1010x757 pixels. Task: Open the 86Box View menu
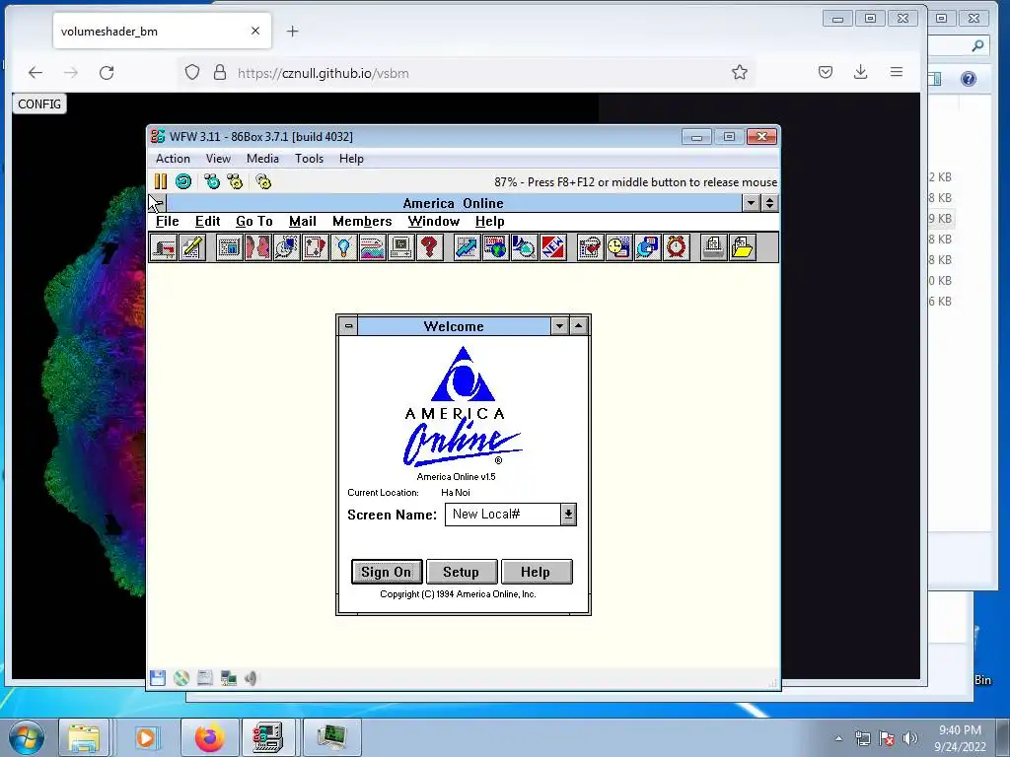(x=218, y=159)
